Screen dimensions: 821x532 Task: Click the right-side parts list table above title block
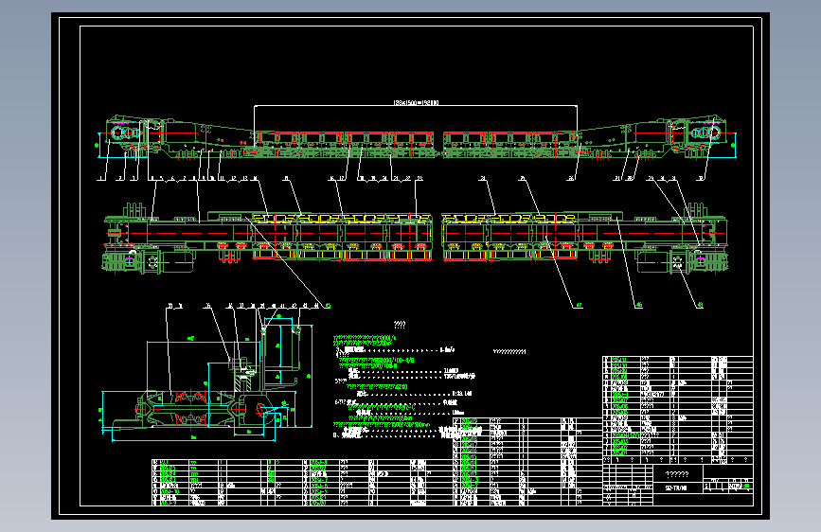677,410
